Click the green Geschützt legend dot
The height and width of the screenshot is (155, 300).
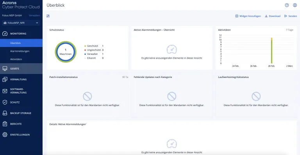85,46
